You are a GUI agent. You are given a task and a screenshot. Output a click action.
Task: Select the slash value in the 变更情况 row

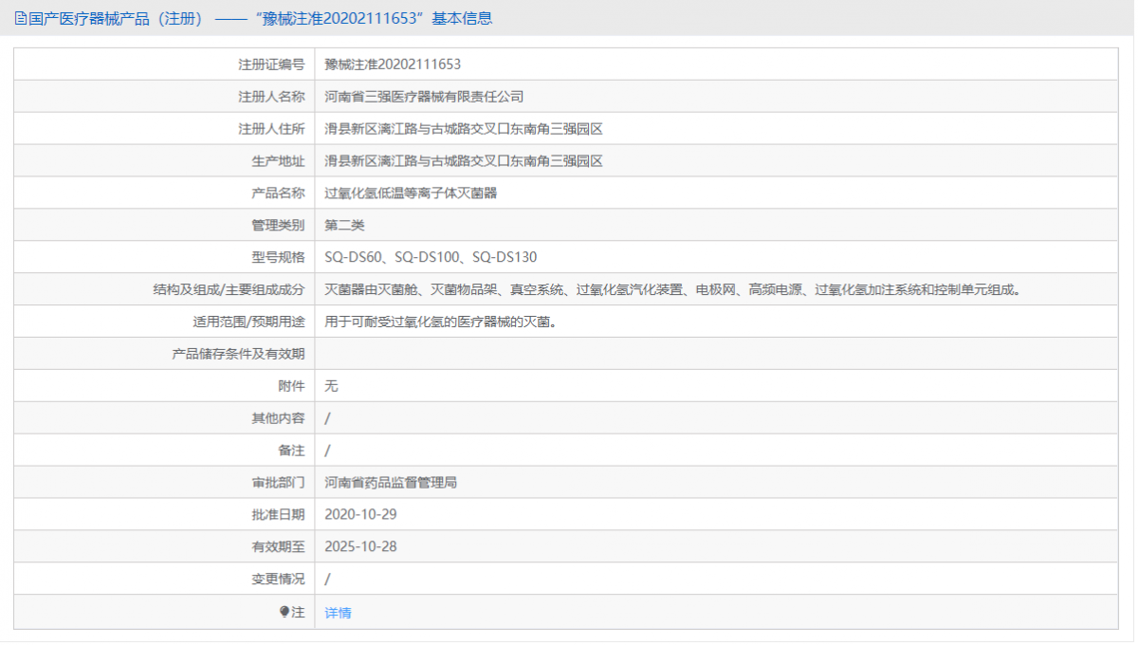point(327,580)
